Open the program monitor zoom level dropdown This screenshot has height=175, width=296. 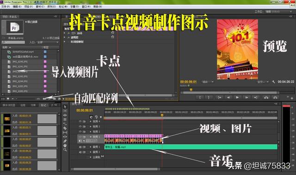click(208, 82)
